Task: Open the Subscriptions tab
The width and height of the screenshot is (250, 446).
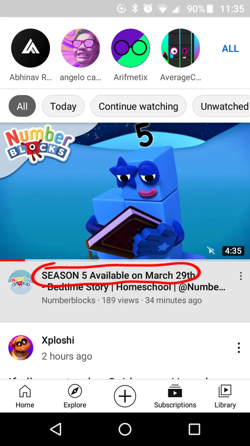Action: click(x=175, y=396)
